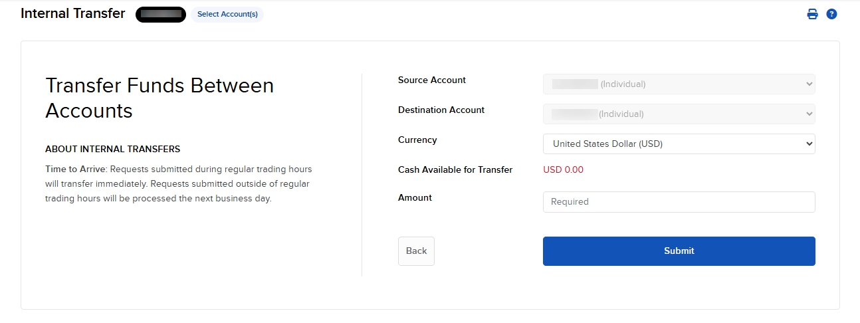The width and height of the screenshot is (860, 323).
Task: Click the Internal Transfer page title
Action: [x=73, y=13]
